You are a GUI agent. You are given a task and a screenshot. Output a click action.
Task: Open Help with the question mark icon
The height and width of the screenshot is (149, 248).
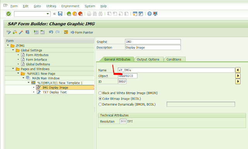click(150, 14)
